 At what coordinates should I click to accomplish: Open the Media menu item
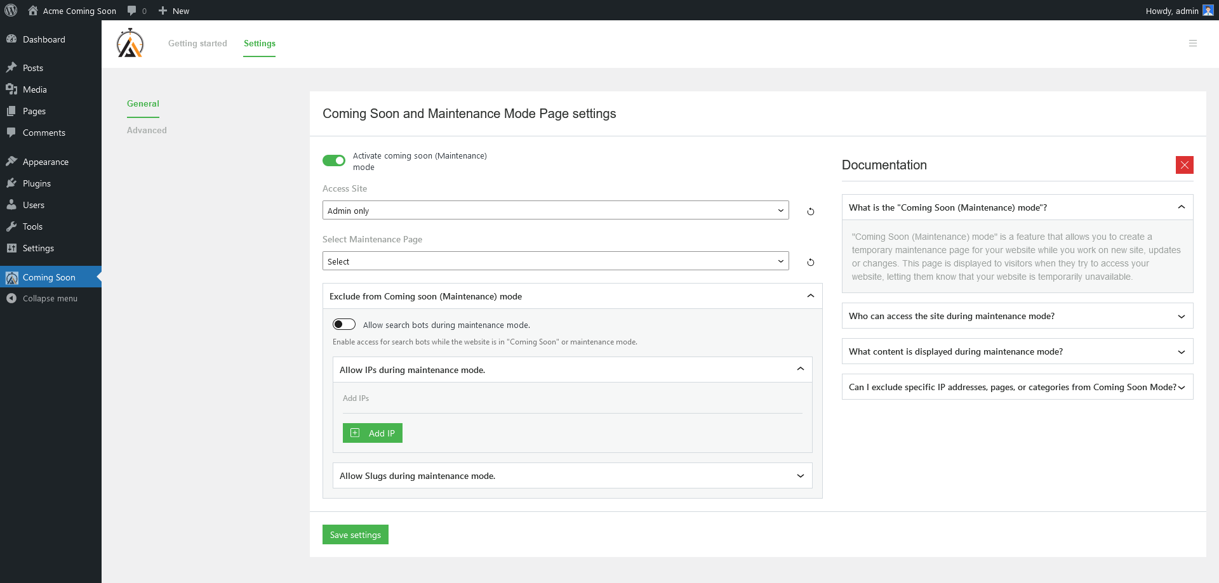[x=51, y=89]
